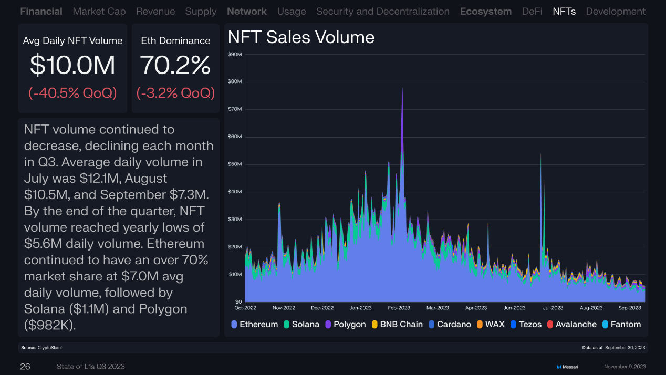Go to the Market Cap section

click(99, 11)
